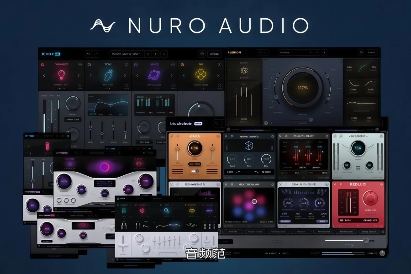Click the 75% dial on the white plugin

(358, 148)
